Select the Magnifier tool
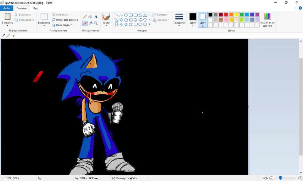This screenshot has width=303, height=181. [x=96, y=23]
